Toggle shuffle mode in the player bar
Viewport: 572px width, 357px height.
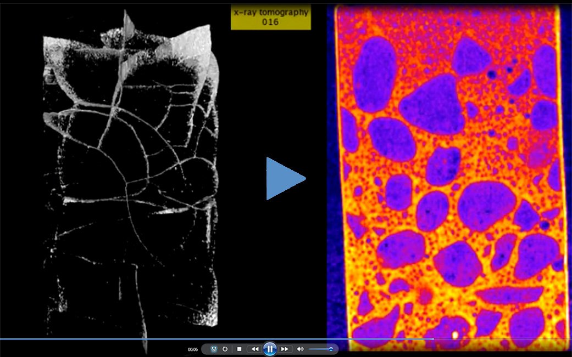(x=214, y=349)
